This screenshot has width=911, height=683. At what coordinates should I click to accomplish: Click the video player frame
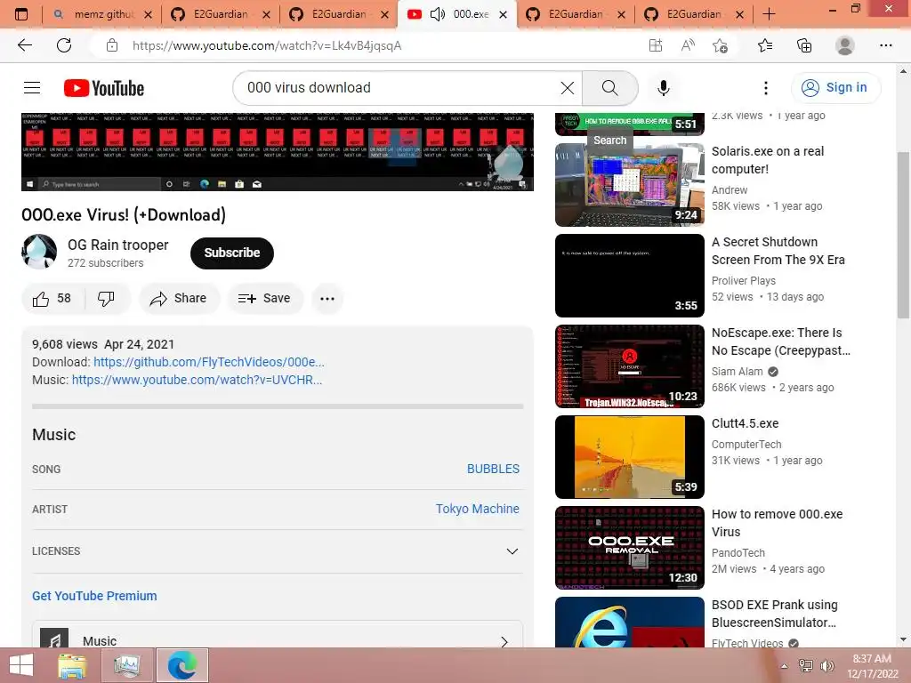click(x=278, y=151)
